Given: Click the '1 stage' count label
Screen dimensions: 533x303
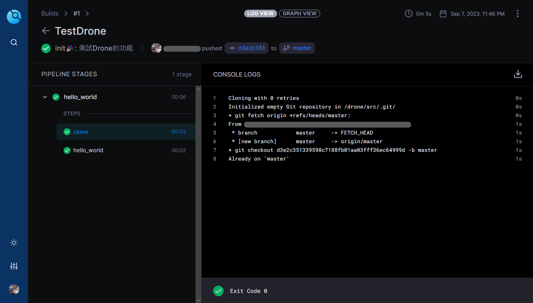Looking at the screenshot, I should tap(182, 74).
